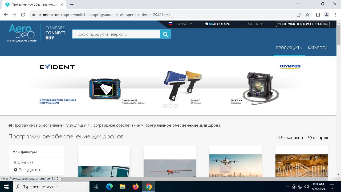341x192 pixels.
Task: Bookmark this page with star icon
Action: pos(307,15)
